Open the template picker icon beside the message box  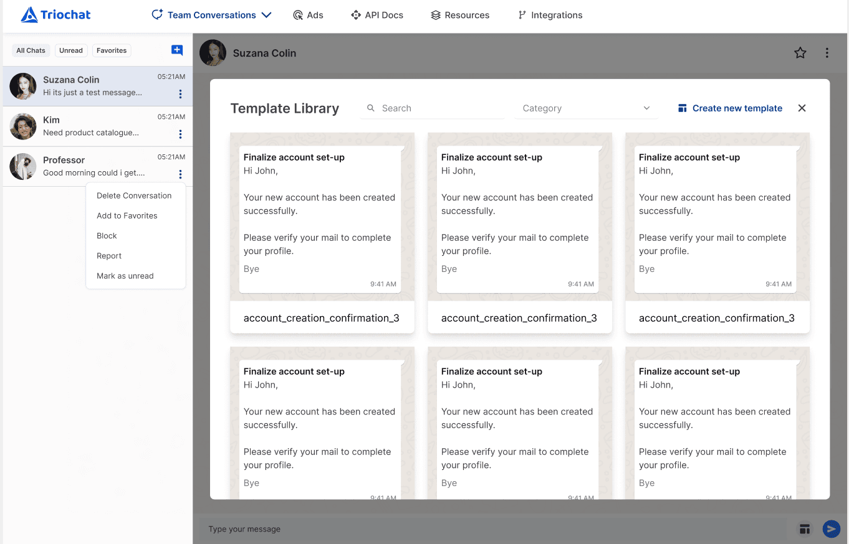coord(805,528)
